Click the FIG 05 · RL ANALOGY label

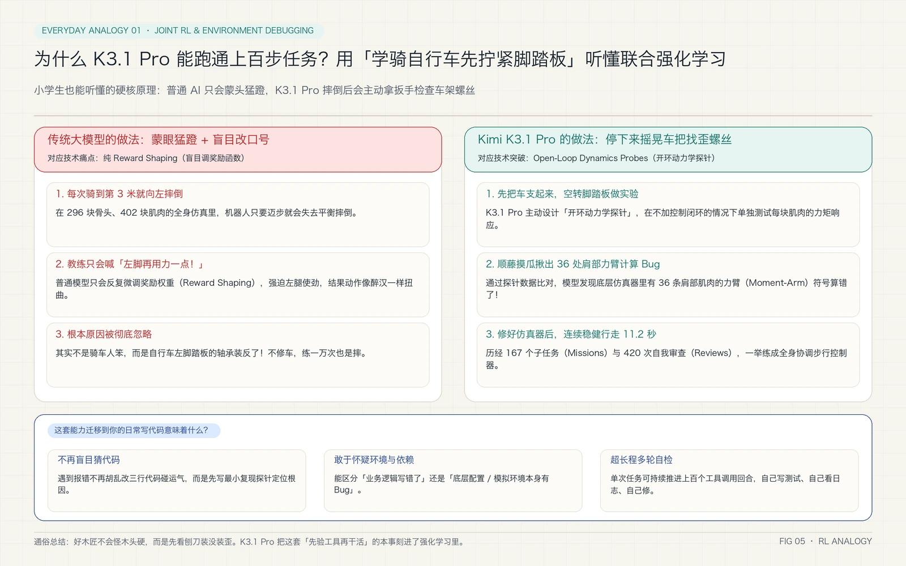[826, 542]
